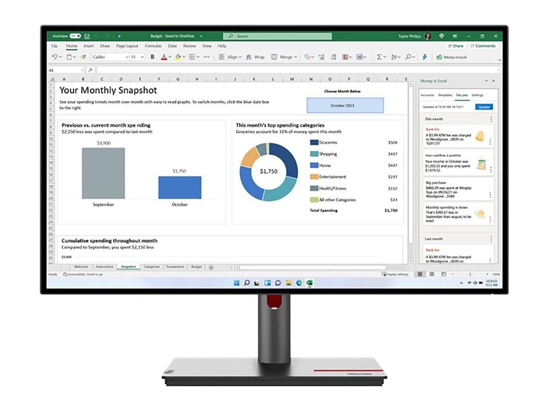Click the blue Update button
This screenshot has width=549, height=411.
[x=484, y=107]
